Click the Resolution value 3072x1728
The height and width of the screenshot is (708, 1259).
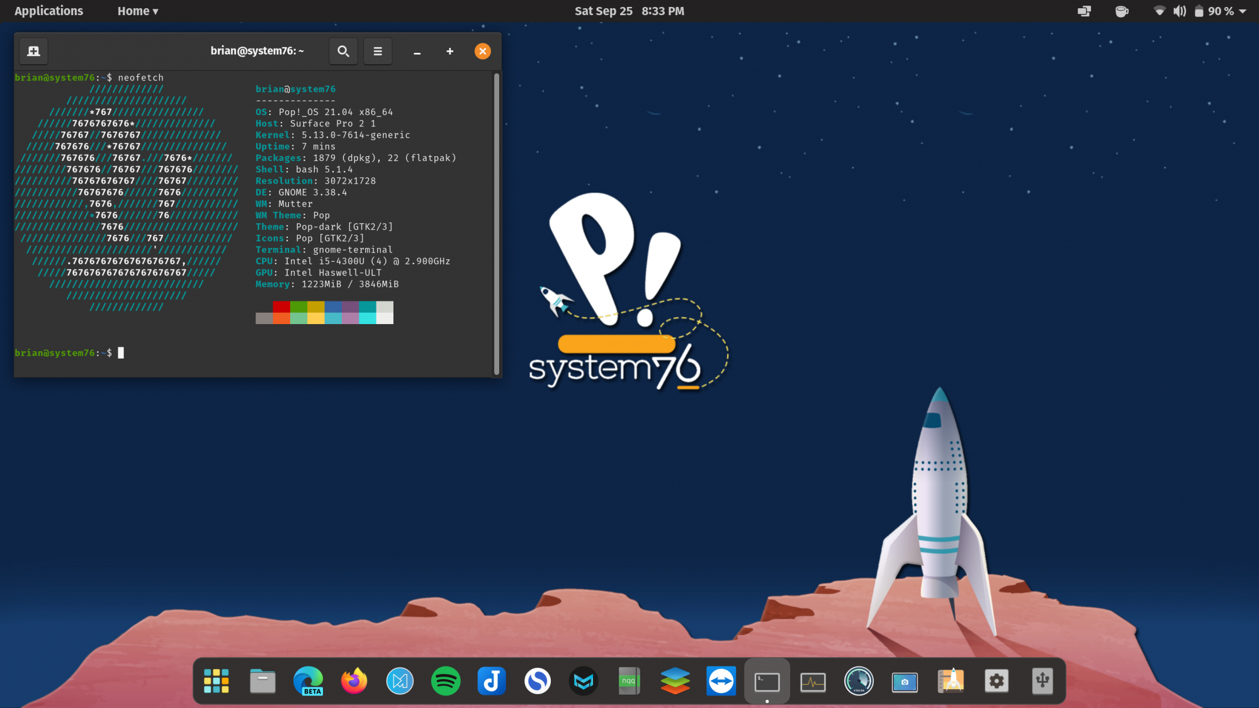coord(350,181)
